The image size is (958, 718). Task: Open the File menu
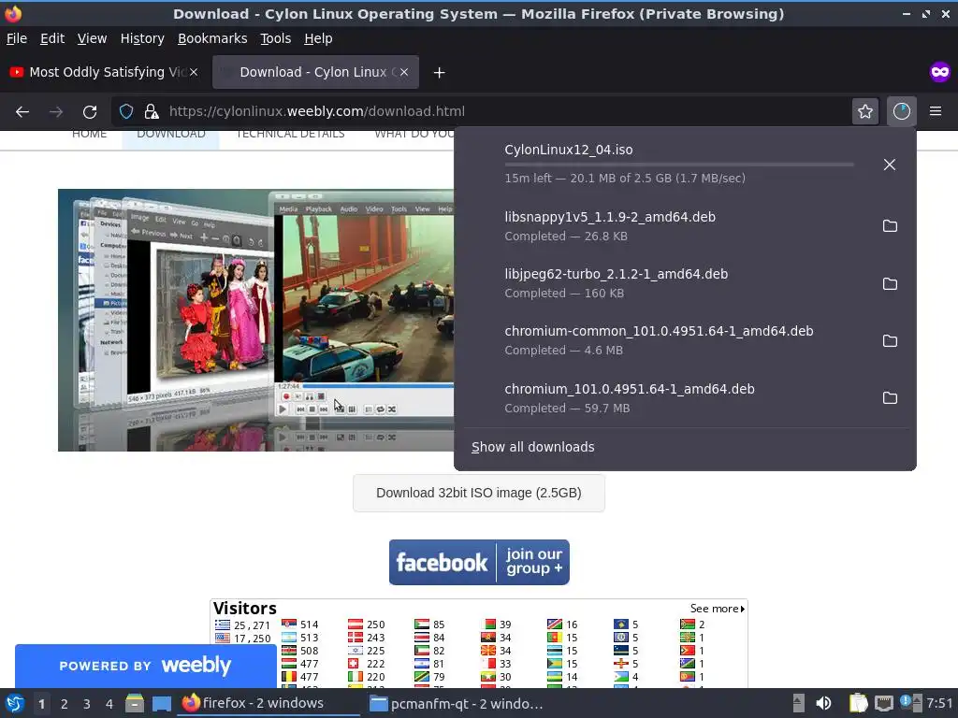(17, 38)
